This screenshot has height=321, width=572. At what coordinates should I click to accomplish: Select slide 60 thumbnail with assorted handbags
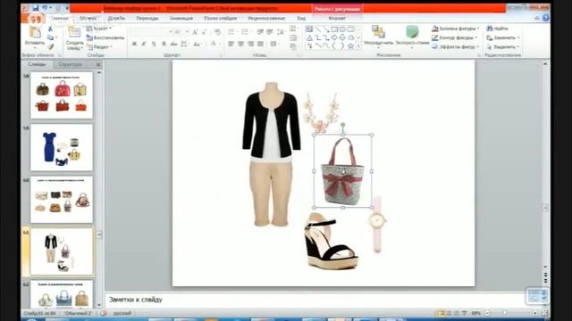pyautogui.click(x=62, y=200)
